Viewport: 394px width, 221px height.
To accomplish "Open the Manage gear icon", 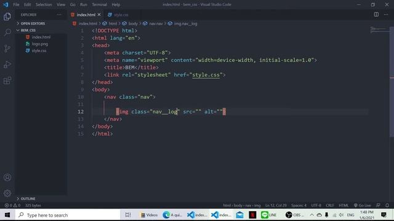I will (x=7, y=193).
